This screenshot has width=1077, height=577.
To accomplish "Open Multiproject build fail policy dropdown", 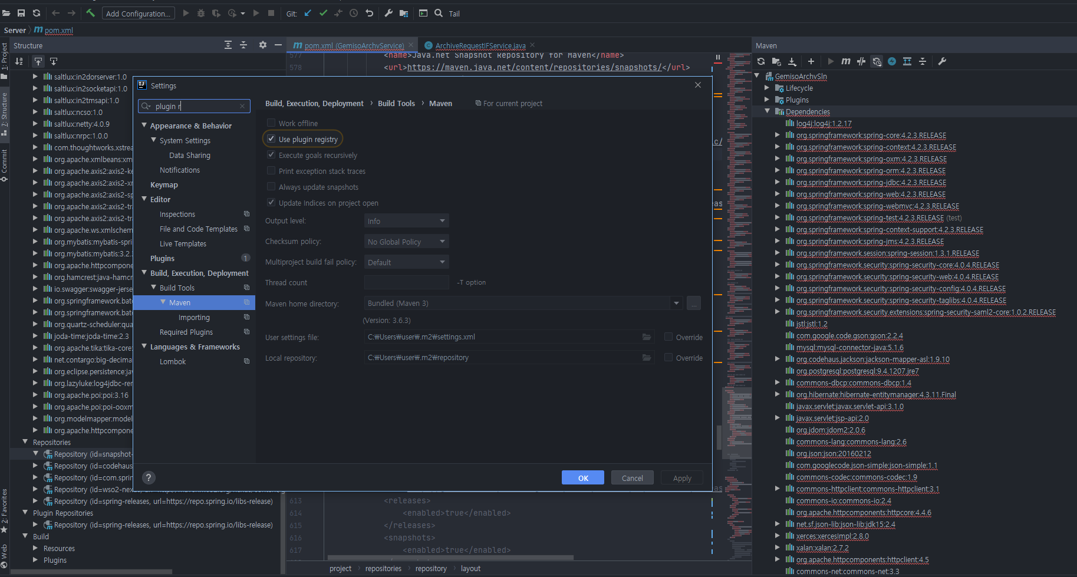I will 406,262.
